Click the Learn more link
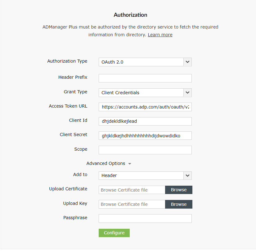Image resolution: width=256 pixels, height=252 pixels. pyautogui.click(x=160, y=35)
